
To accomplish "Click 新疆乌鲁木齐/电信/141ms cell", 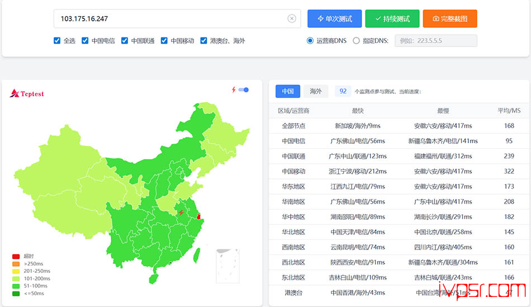I will pyautogui.click(x=443, y=141).
